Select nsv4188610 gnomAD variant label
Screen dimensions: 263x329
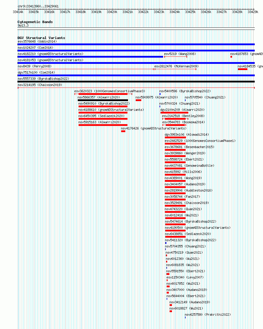111,110
